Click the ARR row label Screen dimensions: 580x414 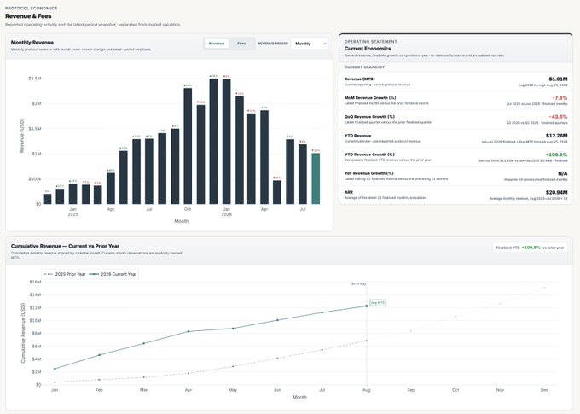coord(349,192)
